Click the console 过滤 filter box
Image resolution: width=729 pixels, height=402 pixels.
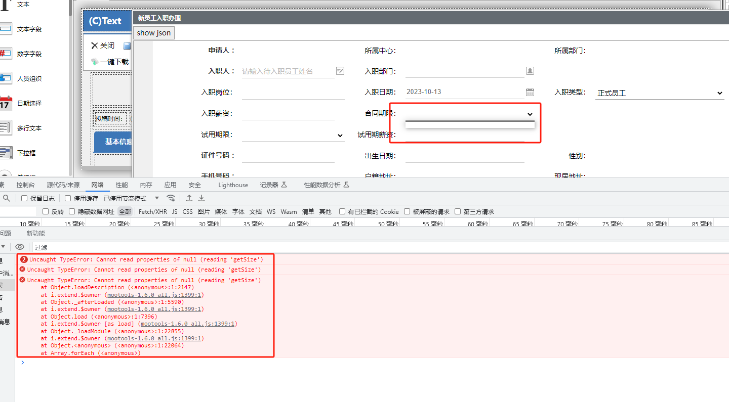coord(380,247)
